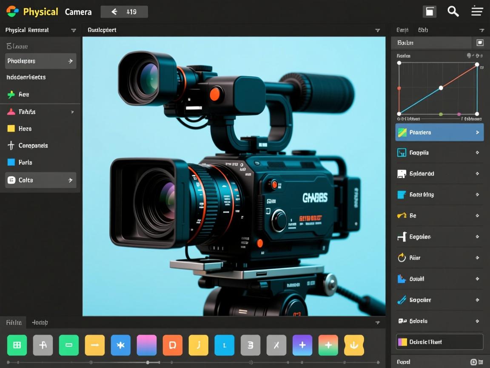490x368 pixels.
Task: Expand the Physical Rentural panel dropdown arrow
Action: pos(73,30)
